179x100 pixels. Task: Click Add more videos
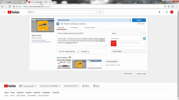point(141,74)
